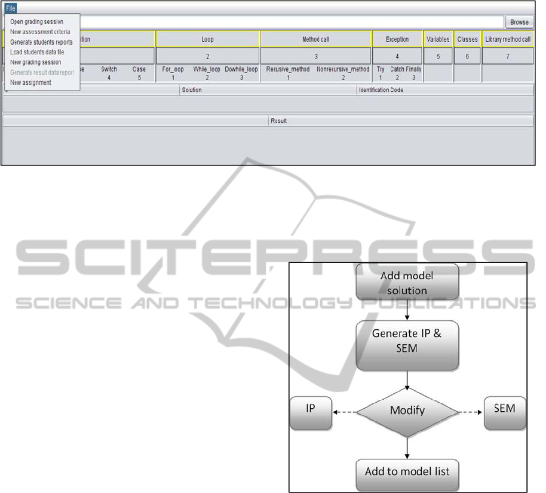
Task: Select the Loop category header
Action: click(207, 39)
